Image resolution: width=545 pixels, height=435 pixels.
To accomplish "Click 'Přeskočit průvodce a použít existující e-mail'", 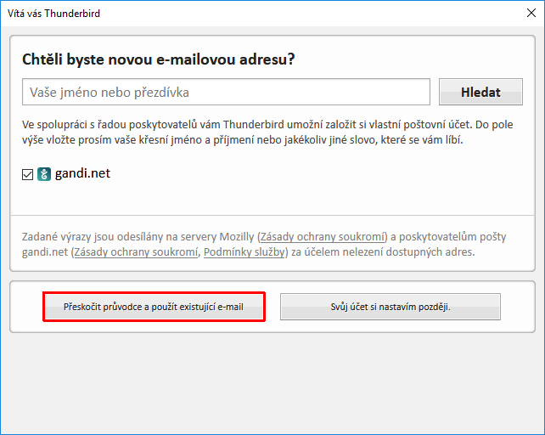I will (x=154, y=307).
